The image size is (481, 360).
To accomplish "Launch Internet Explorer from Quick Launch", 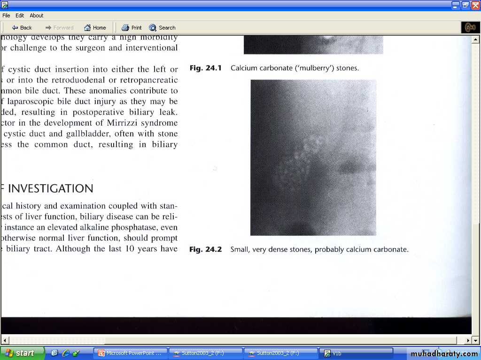I will point(65,353).
